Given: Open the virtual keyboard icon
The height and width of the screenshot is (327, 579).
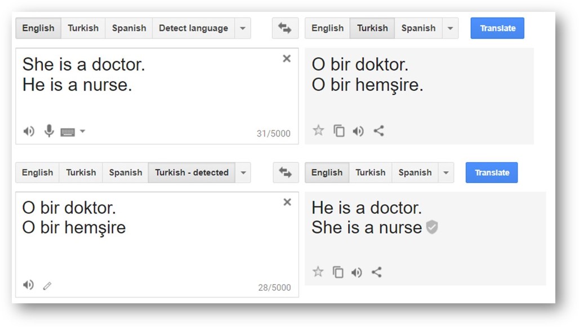Looking at the screenshot, I should [x=68, y=132].
